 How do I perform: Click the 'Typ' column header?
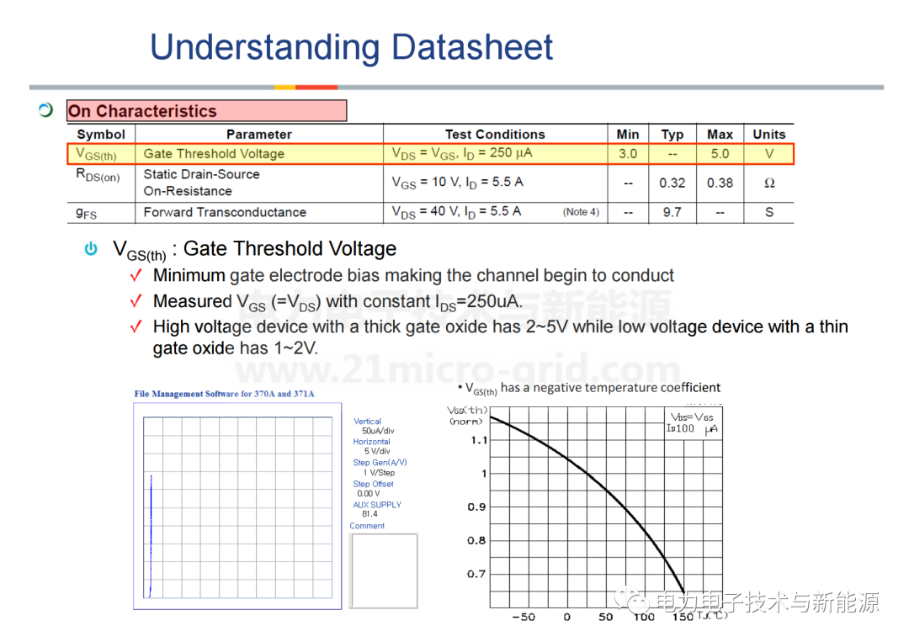pyautogui.click(x=672, y=135)
